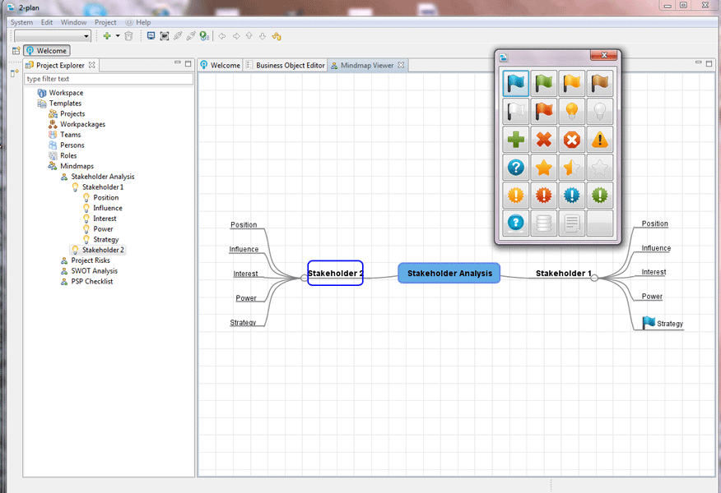Choose the green exclamation badge icon

point(600,196)
